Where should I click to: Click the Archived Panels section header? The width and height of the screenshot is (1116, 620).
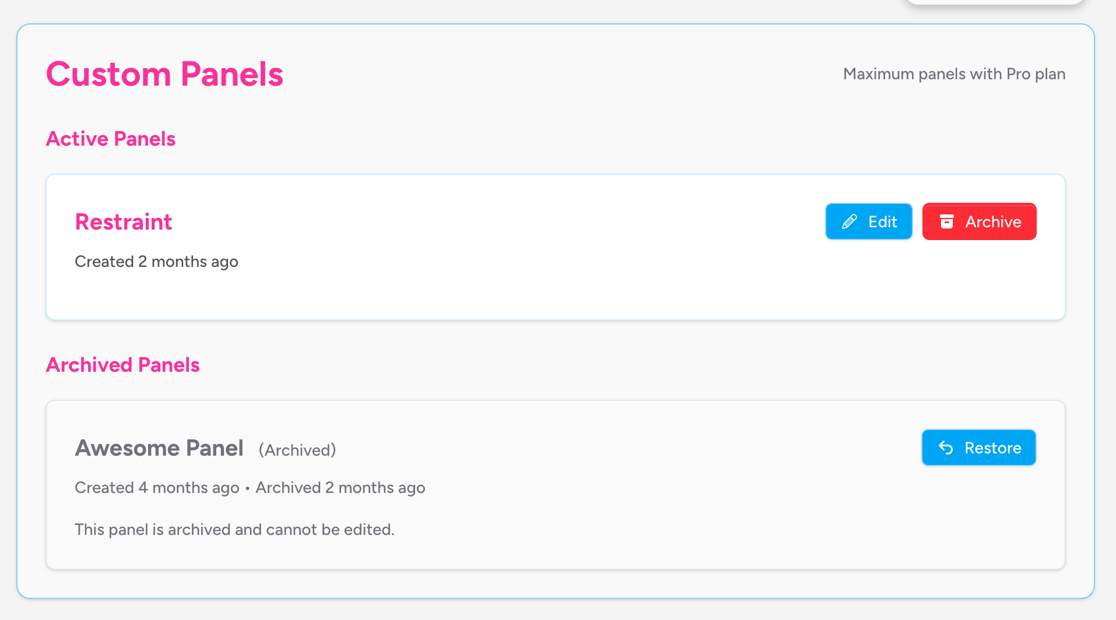coord(122,365)
